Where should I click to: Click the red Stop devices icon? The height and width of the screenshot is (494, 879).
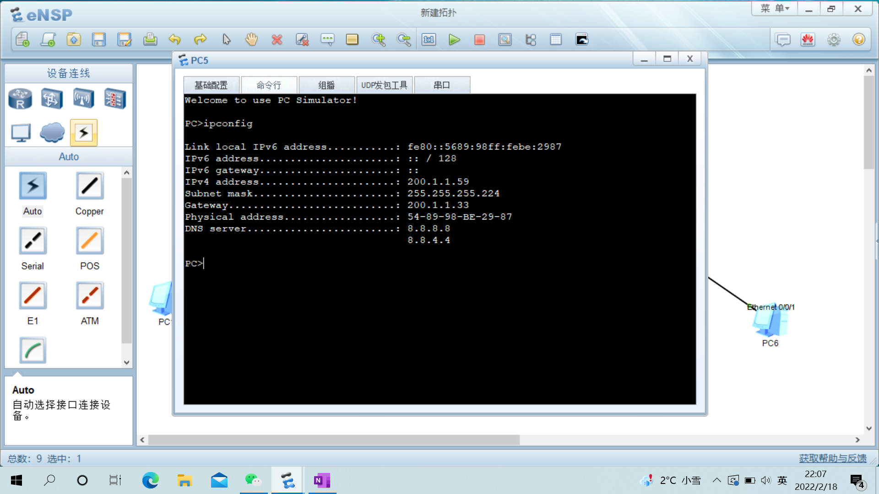coord(479,40)
